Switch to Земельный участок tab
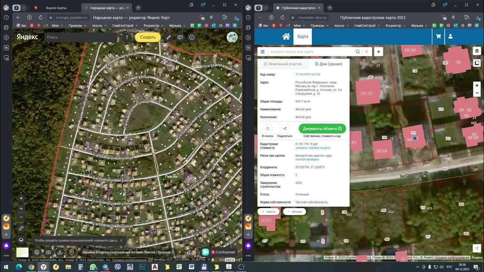 (283, 64)
